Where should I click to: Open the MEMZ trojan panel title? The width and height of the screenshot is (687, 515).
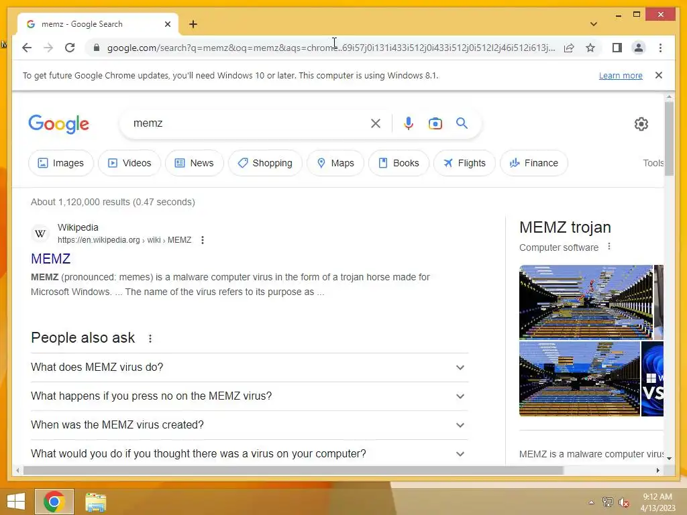click(x=565, y=227)
